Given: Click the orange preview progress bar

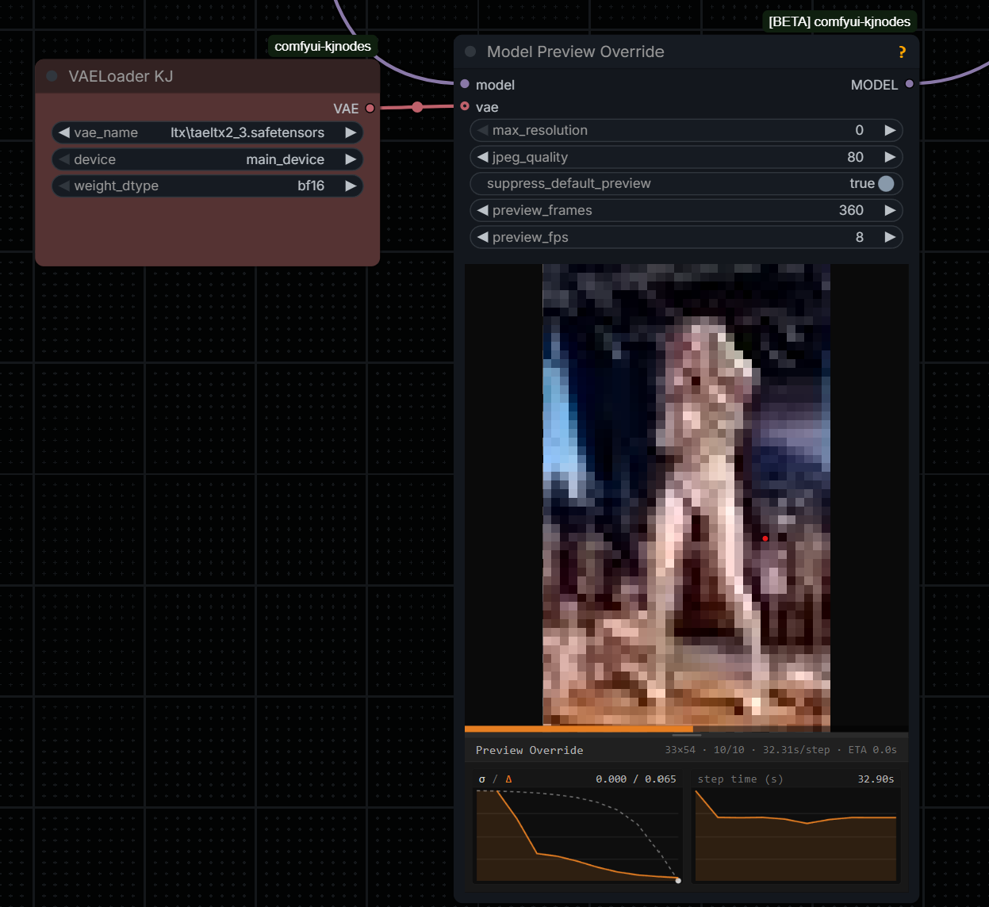Looking at the screenshot, I should pos(579,729).
